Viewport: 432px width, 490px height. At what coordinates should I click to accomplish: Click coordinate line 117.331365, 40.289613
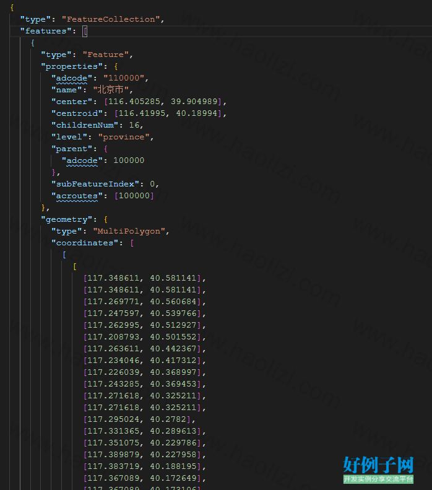point(145,431)
